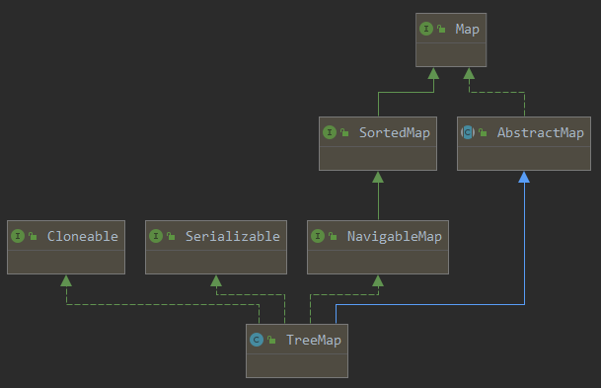The width and height of the screenshot is (601, 388).
Task: Click the empty members area of TreeMap
Action: tap(297, 365)
